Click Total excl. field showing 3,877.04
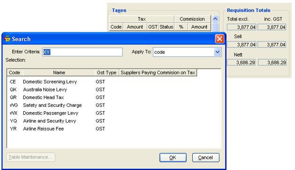The width and height of the screenshot is (295, 170). tap(242, 27)
